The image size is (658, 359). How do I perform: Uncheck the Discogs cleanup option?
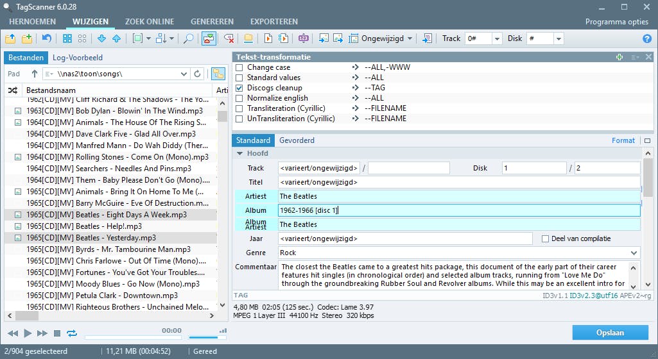pyautogui.click(x=239, y=88)
